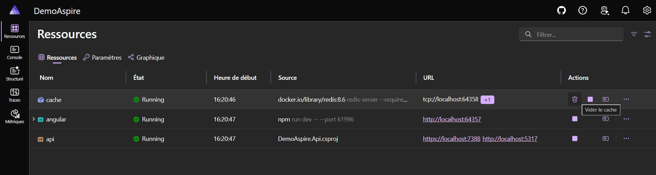Open http://localhost:5317 link
The image size is (656, 175).
pos(510,138)
